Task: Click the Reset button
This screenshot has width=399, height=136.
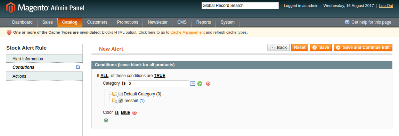Action: (300, 48)
